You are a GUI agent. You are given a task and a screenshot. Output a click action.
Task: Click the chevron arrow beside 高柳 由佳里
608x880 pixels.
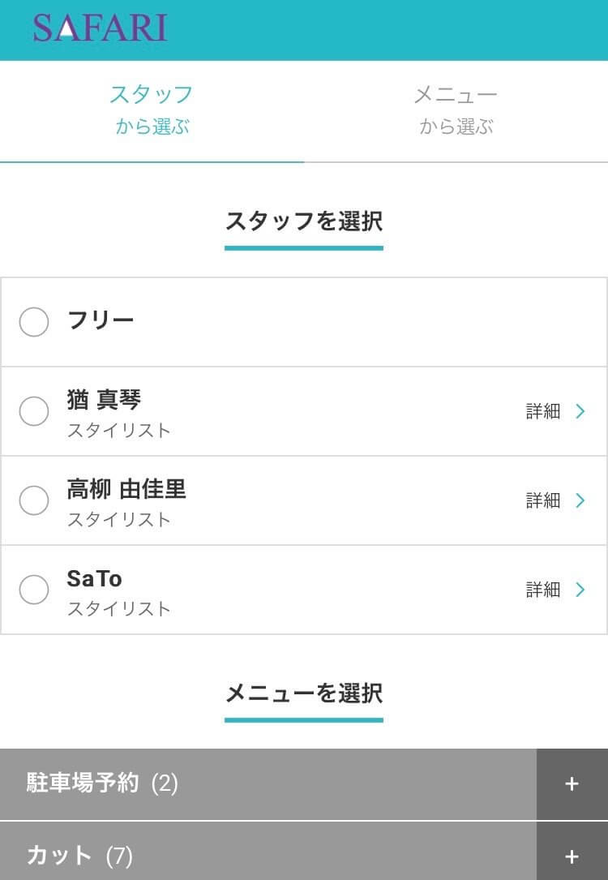point(580,500)
